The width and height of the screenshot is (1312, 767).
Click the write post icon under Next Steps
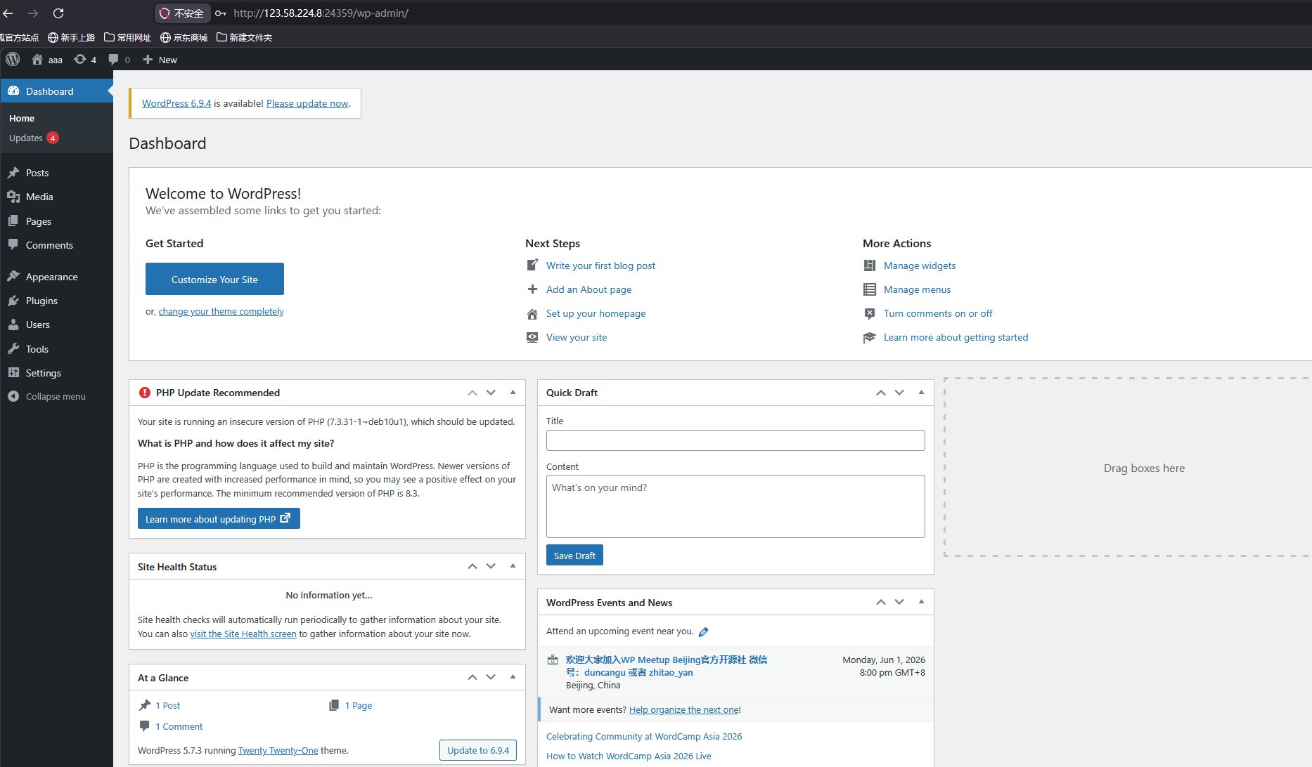(532, 265)
